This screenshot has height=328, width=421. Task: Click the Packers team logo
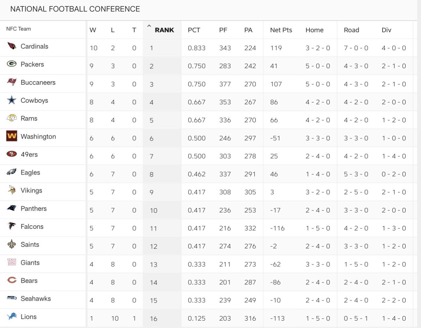12,64
